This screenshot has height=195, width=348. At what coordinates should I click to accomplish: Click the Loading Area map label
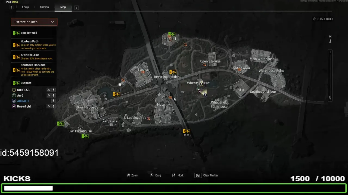pyautogui.click(x=240, y=68)
